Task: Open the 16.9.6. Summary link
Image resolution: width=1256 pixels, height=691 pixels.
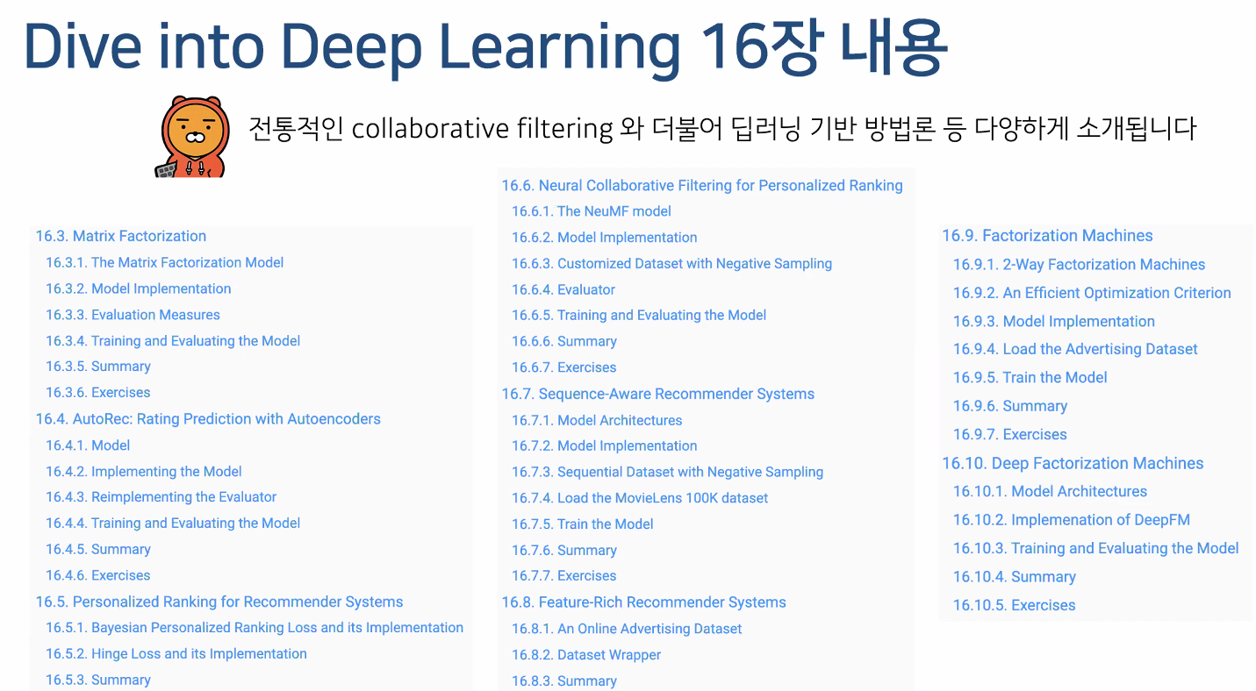Action: pos(1010,407)
